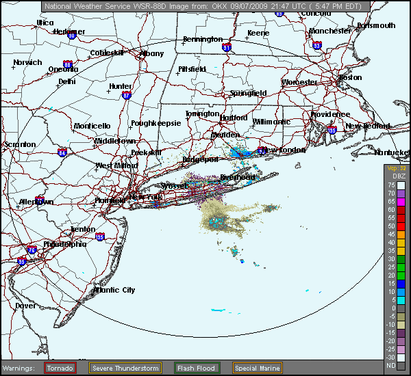Click the magenta 65 dBZ color swatch
411x376 pixels.
click(x=401, y=202)
